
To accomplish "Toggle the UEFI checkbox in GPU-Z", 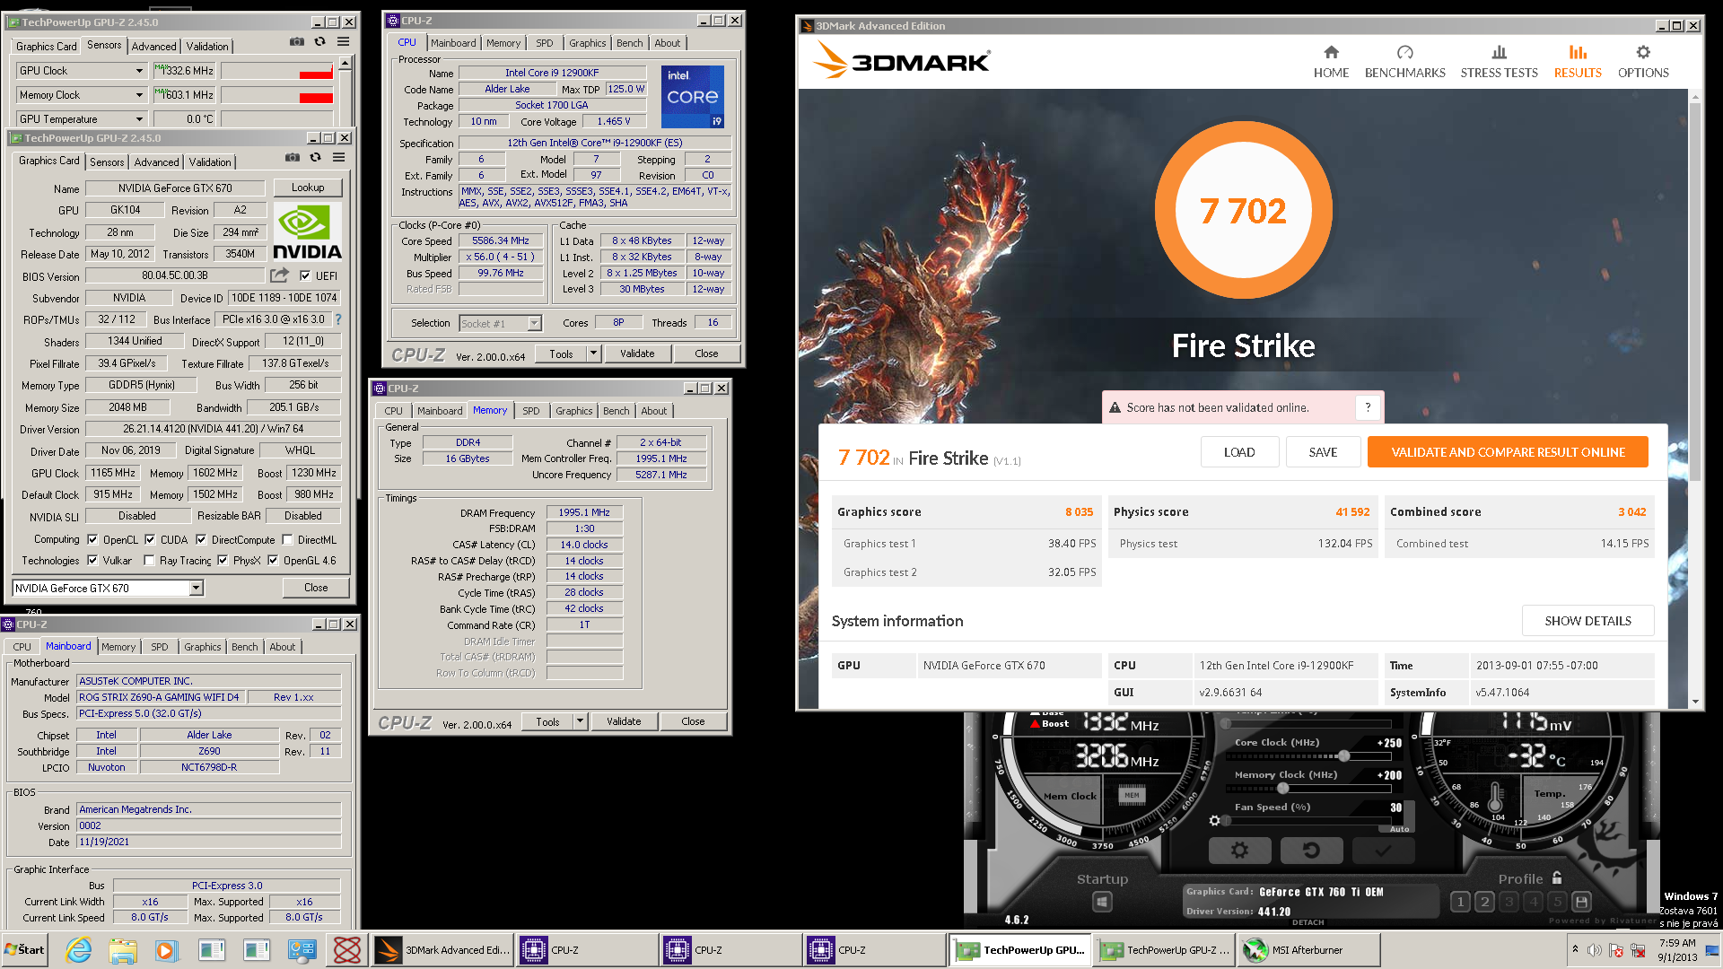I will pyautogui.click(x=305, y=276).
